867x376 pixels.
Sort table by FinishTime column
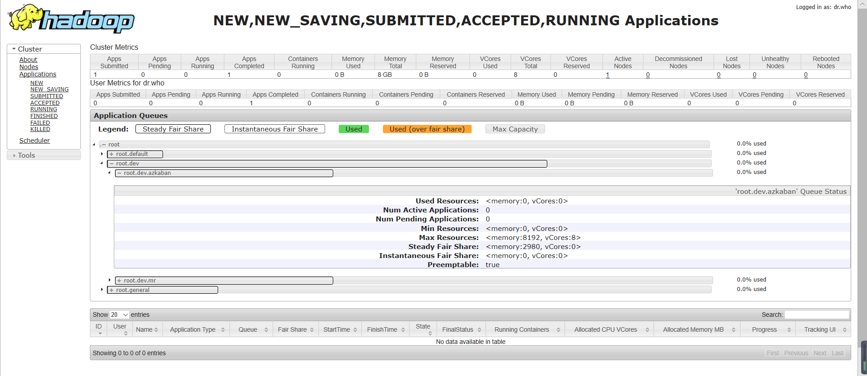pos(386,329)
